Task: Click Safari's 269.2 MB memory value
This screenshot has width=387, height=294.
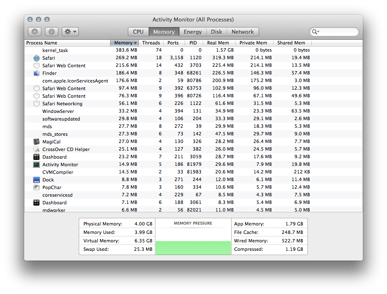Action: click(x=126, y=58)
